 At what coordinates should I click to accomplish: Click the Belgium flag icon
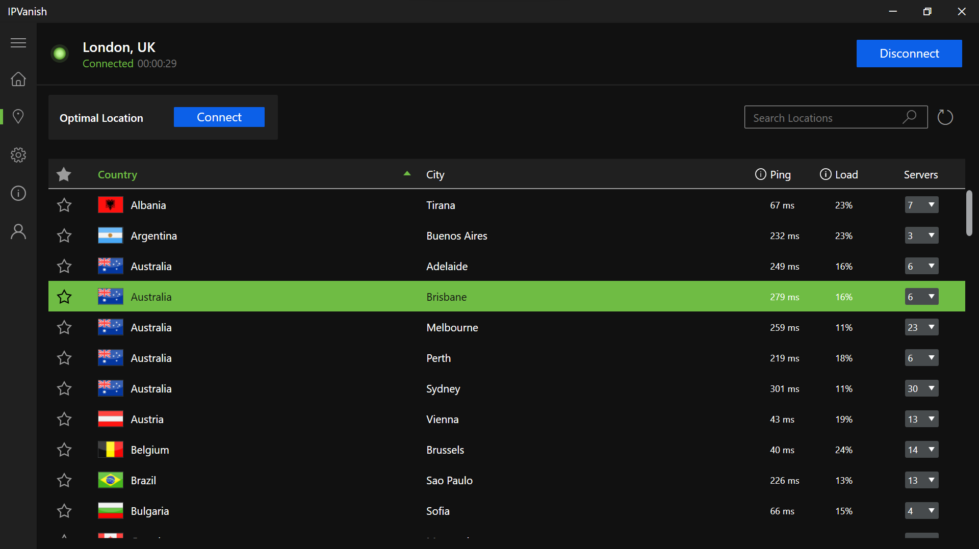(x=111, y=450)
